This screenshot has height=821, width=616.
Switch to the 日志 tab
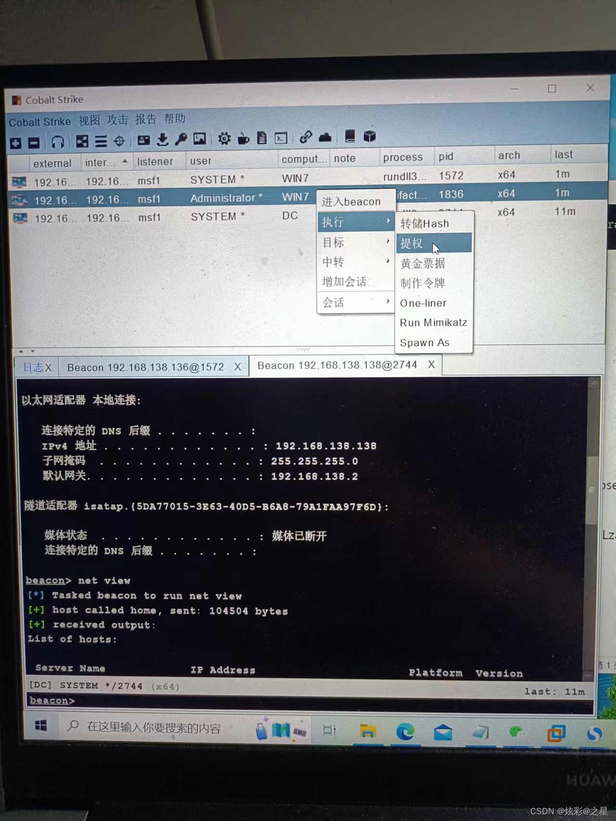pyautogui.click(x=33, y=367)
